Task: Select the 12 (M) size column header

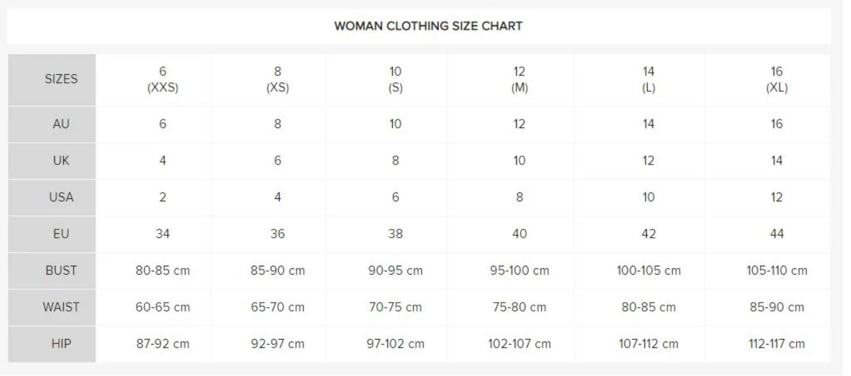Action: (520, 80)
